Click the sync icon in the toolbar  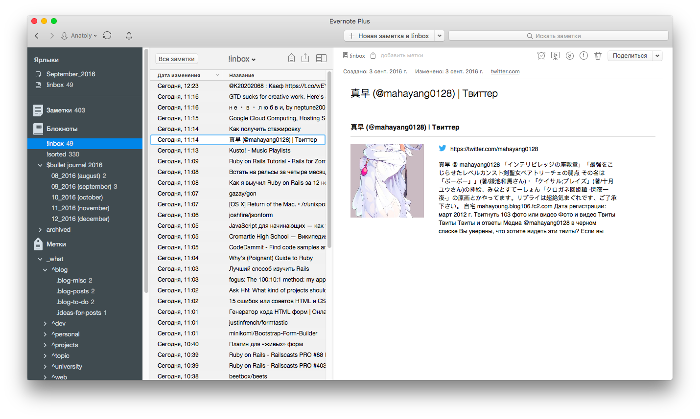(107, 36)
